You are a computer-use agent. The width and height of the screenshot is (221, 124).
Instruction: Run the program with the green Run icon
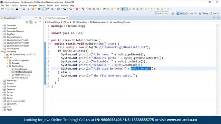pos(58,9)
